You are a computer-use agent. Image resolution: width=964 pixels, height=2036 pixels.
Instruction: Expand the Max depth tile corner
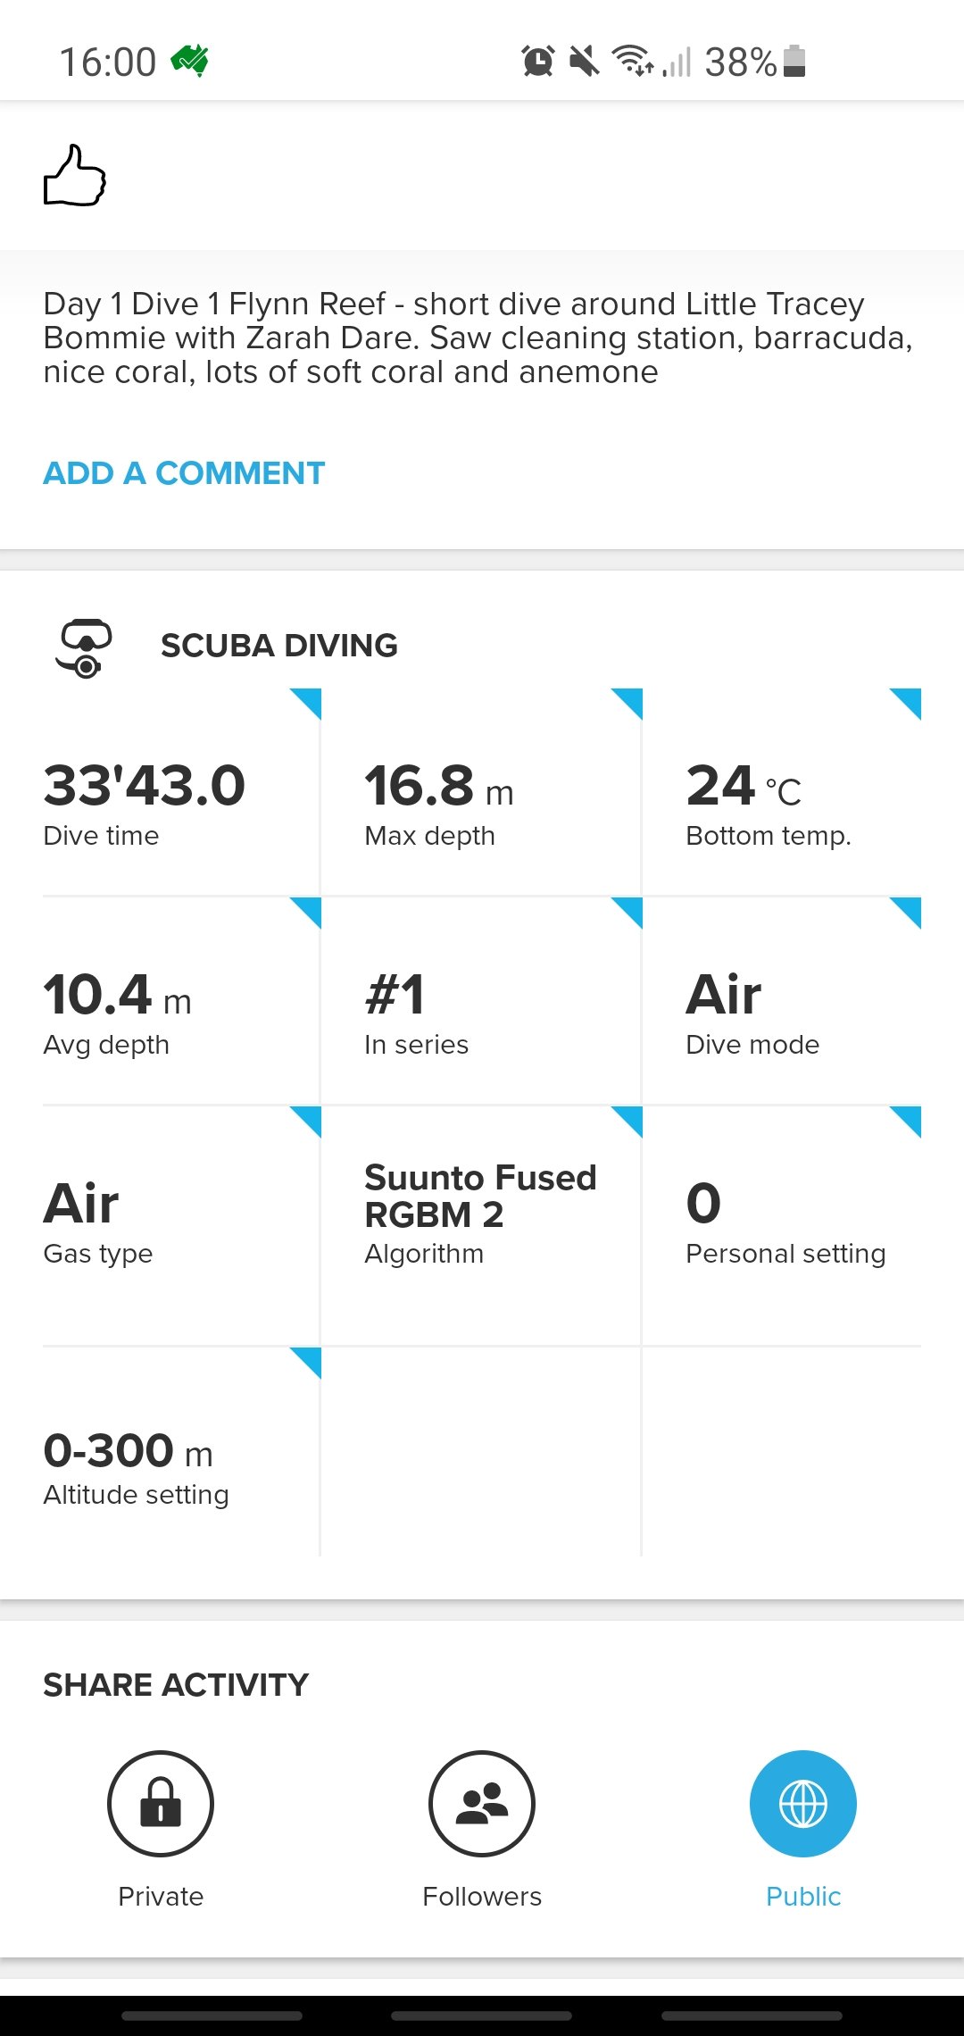(628, 702)
